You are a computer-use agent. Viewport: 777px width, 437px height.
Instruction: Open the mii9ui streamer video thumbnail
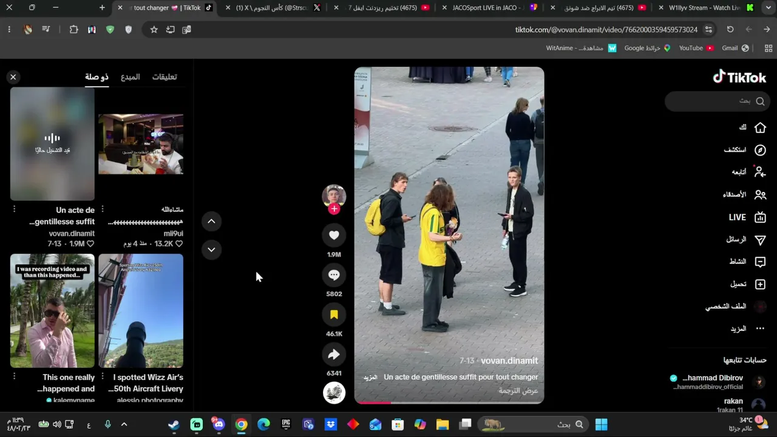pyautogui.click(x=141, y=144)
